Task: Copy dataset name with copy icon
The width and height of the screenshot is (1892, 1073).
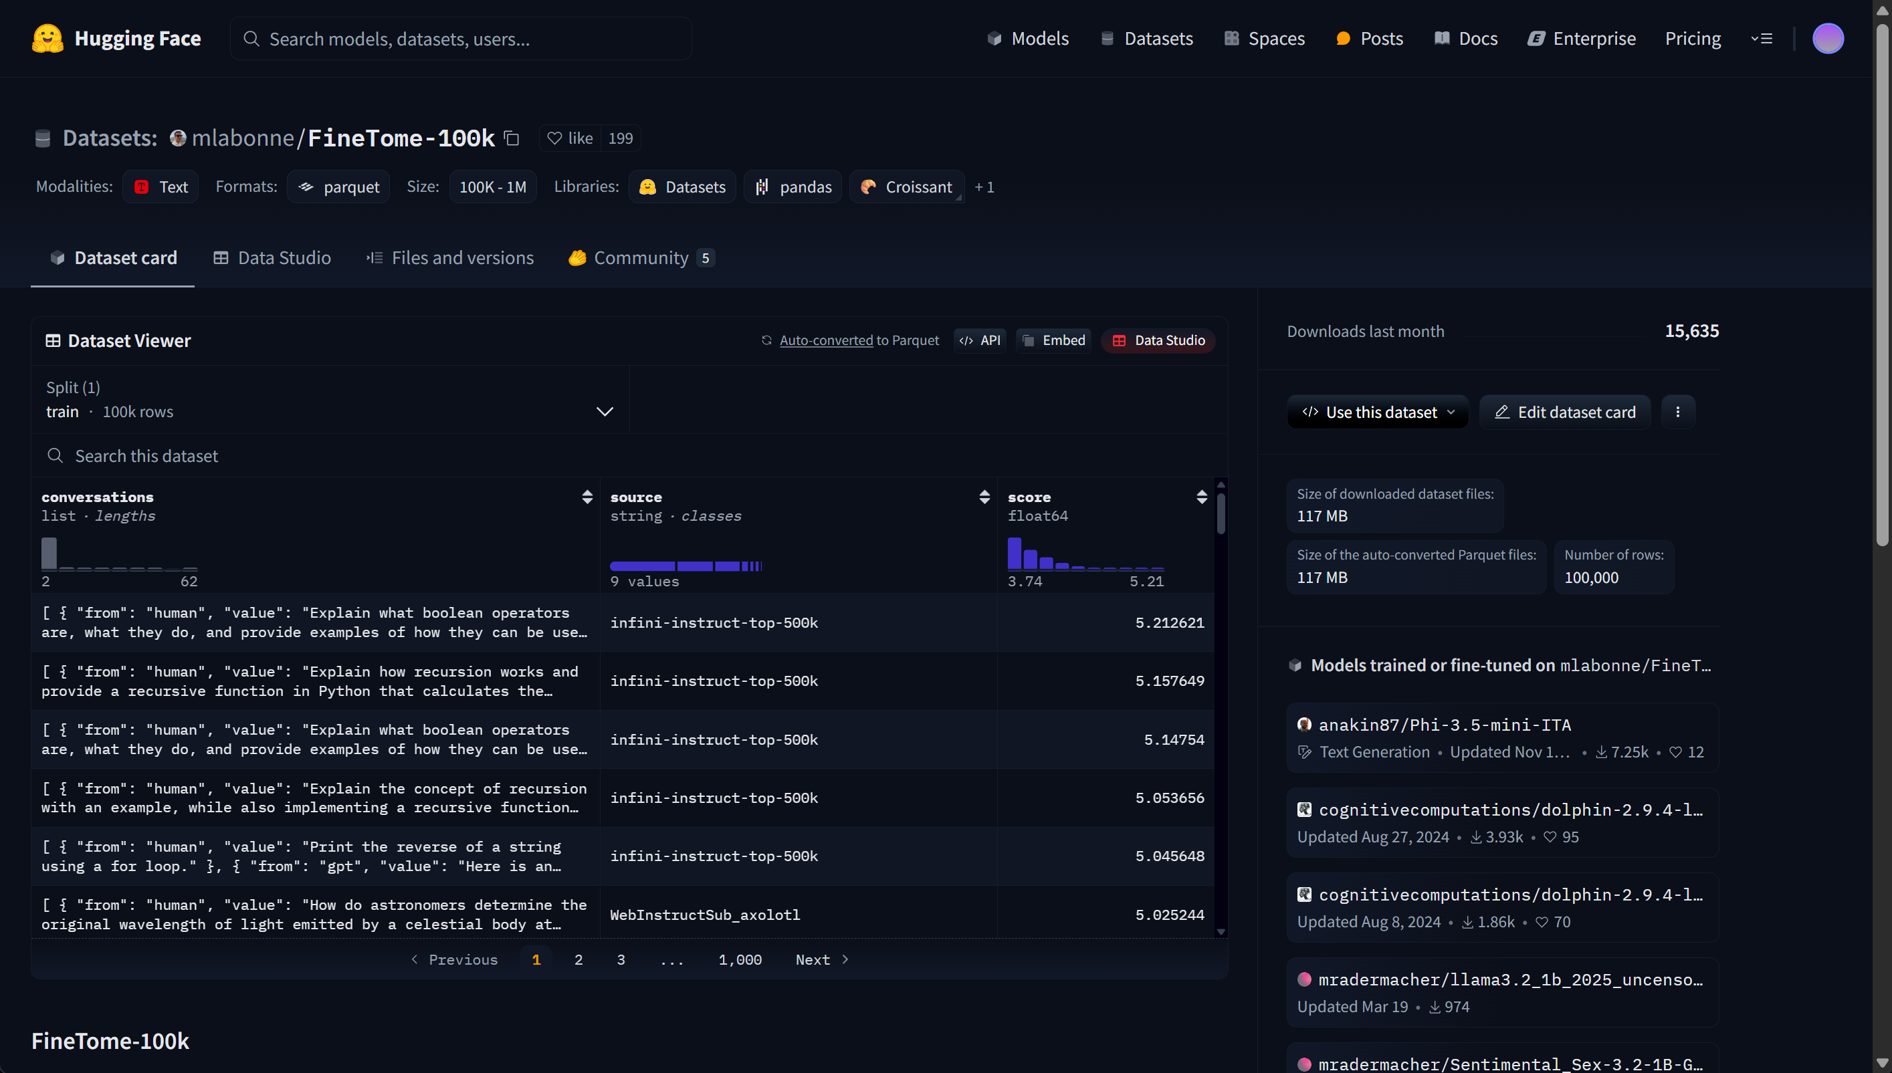Action: click(512, 138)
